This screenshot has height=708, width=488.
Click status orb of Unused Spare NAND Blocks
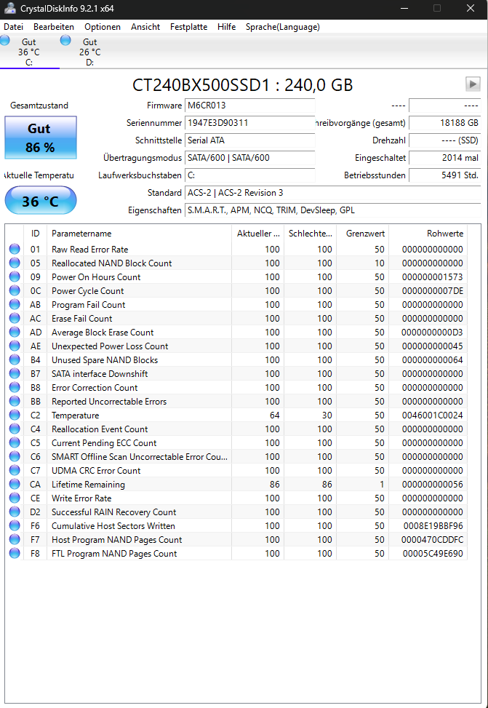click(x=15, y=360)
